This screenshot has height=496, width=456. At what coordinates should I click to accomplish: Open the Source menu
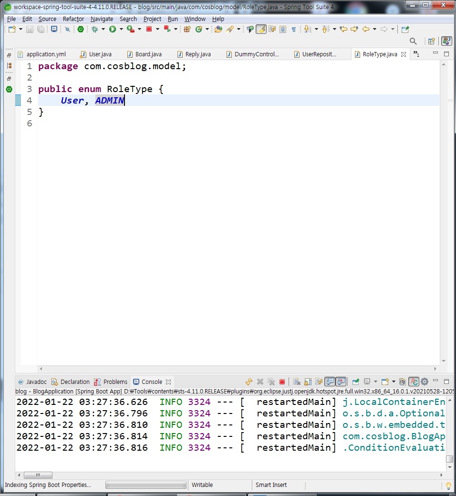(48, 19)
